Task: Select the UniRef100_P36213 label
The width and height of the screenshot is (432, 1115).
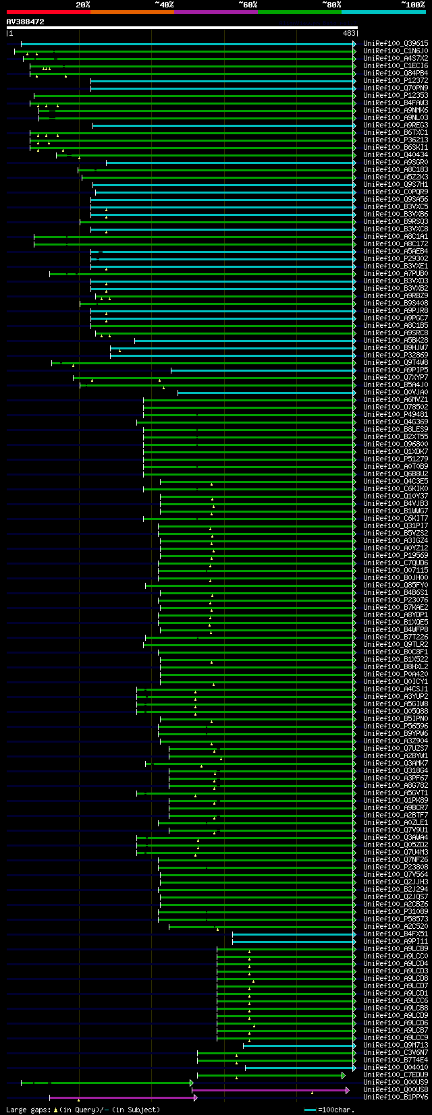Action: 396,140
